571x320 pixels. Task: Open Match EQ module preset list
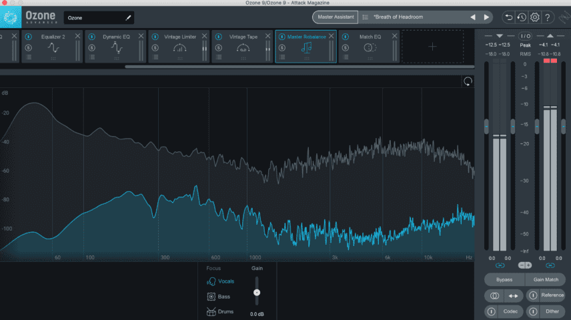coord(346,57)
